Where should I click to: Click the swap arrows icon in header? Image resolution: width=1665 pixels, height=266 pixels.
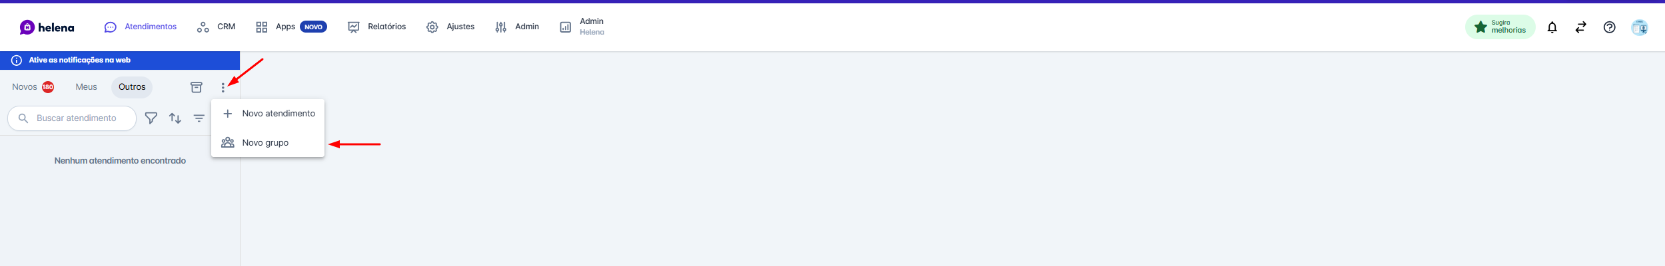click(x=1580, y=27)
